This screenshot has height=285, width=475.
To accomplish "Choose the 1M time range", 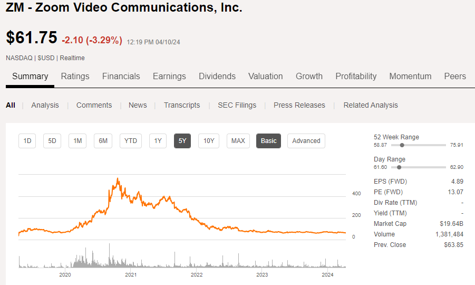I will click(77, 141).
